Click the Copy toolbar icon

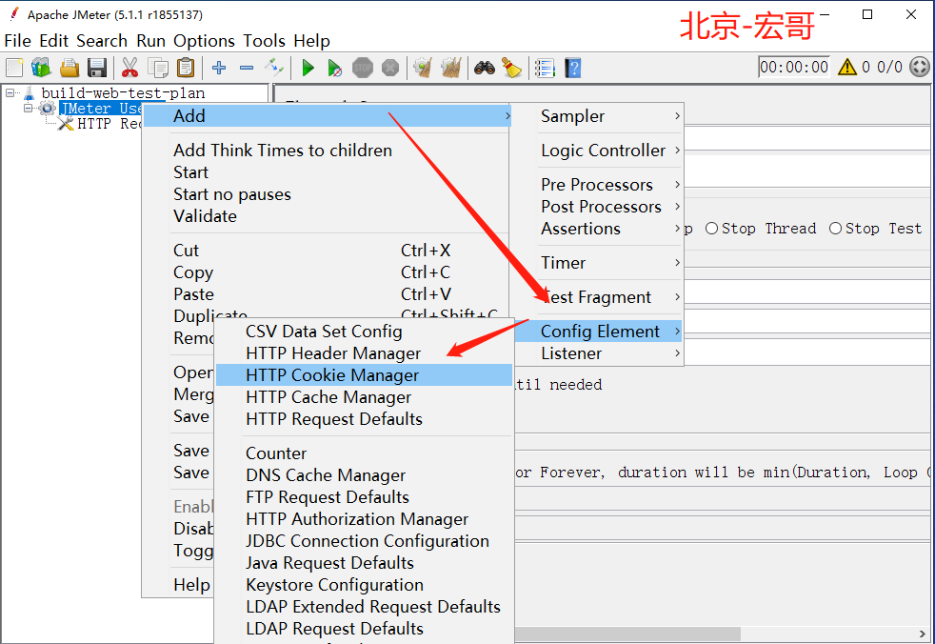tap(158, 68)
